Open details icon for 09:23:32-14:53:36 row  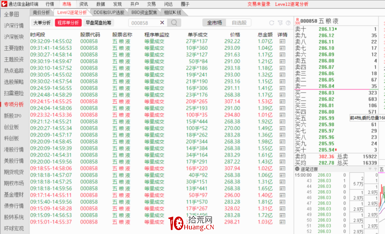coord(282,115)
